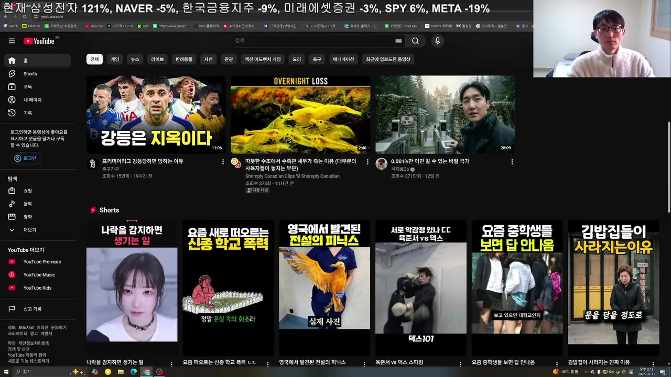Expand 더보기 in the sidebar
This screenshot has width=671, height=377.
pyautogui.click(x=38, y=230)
